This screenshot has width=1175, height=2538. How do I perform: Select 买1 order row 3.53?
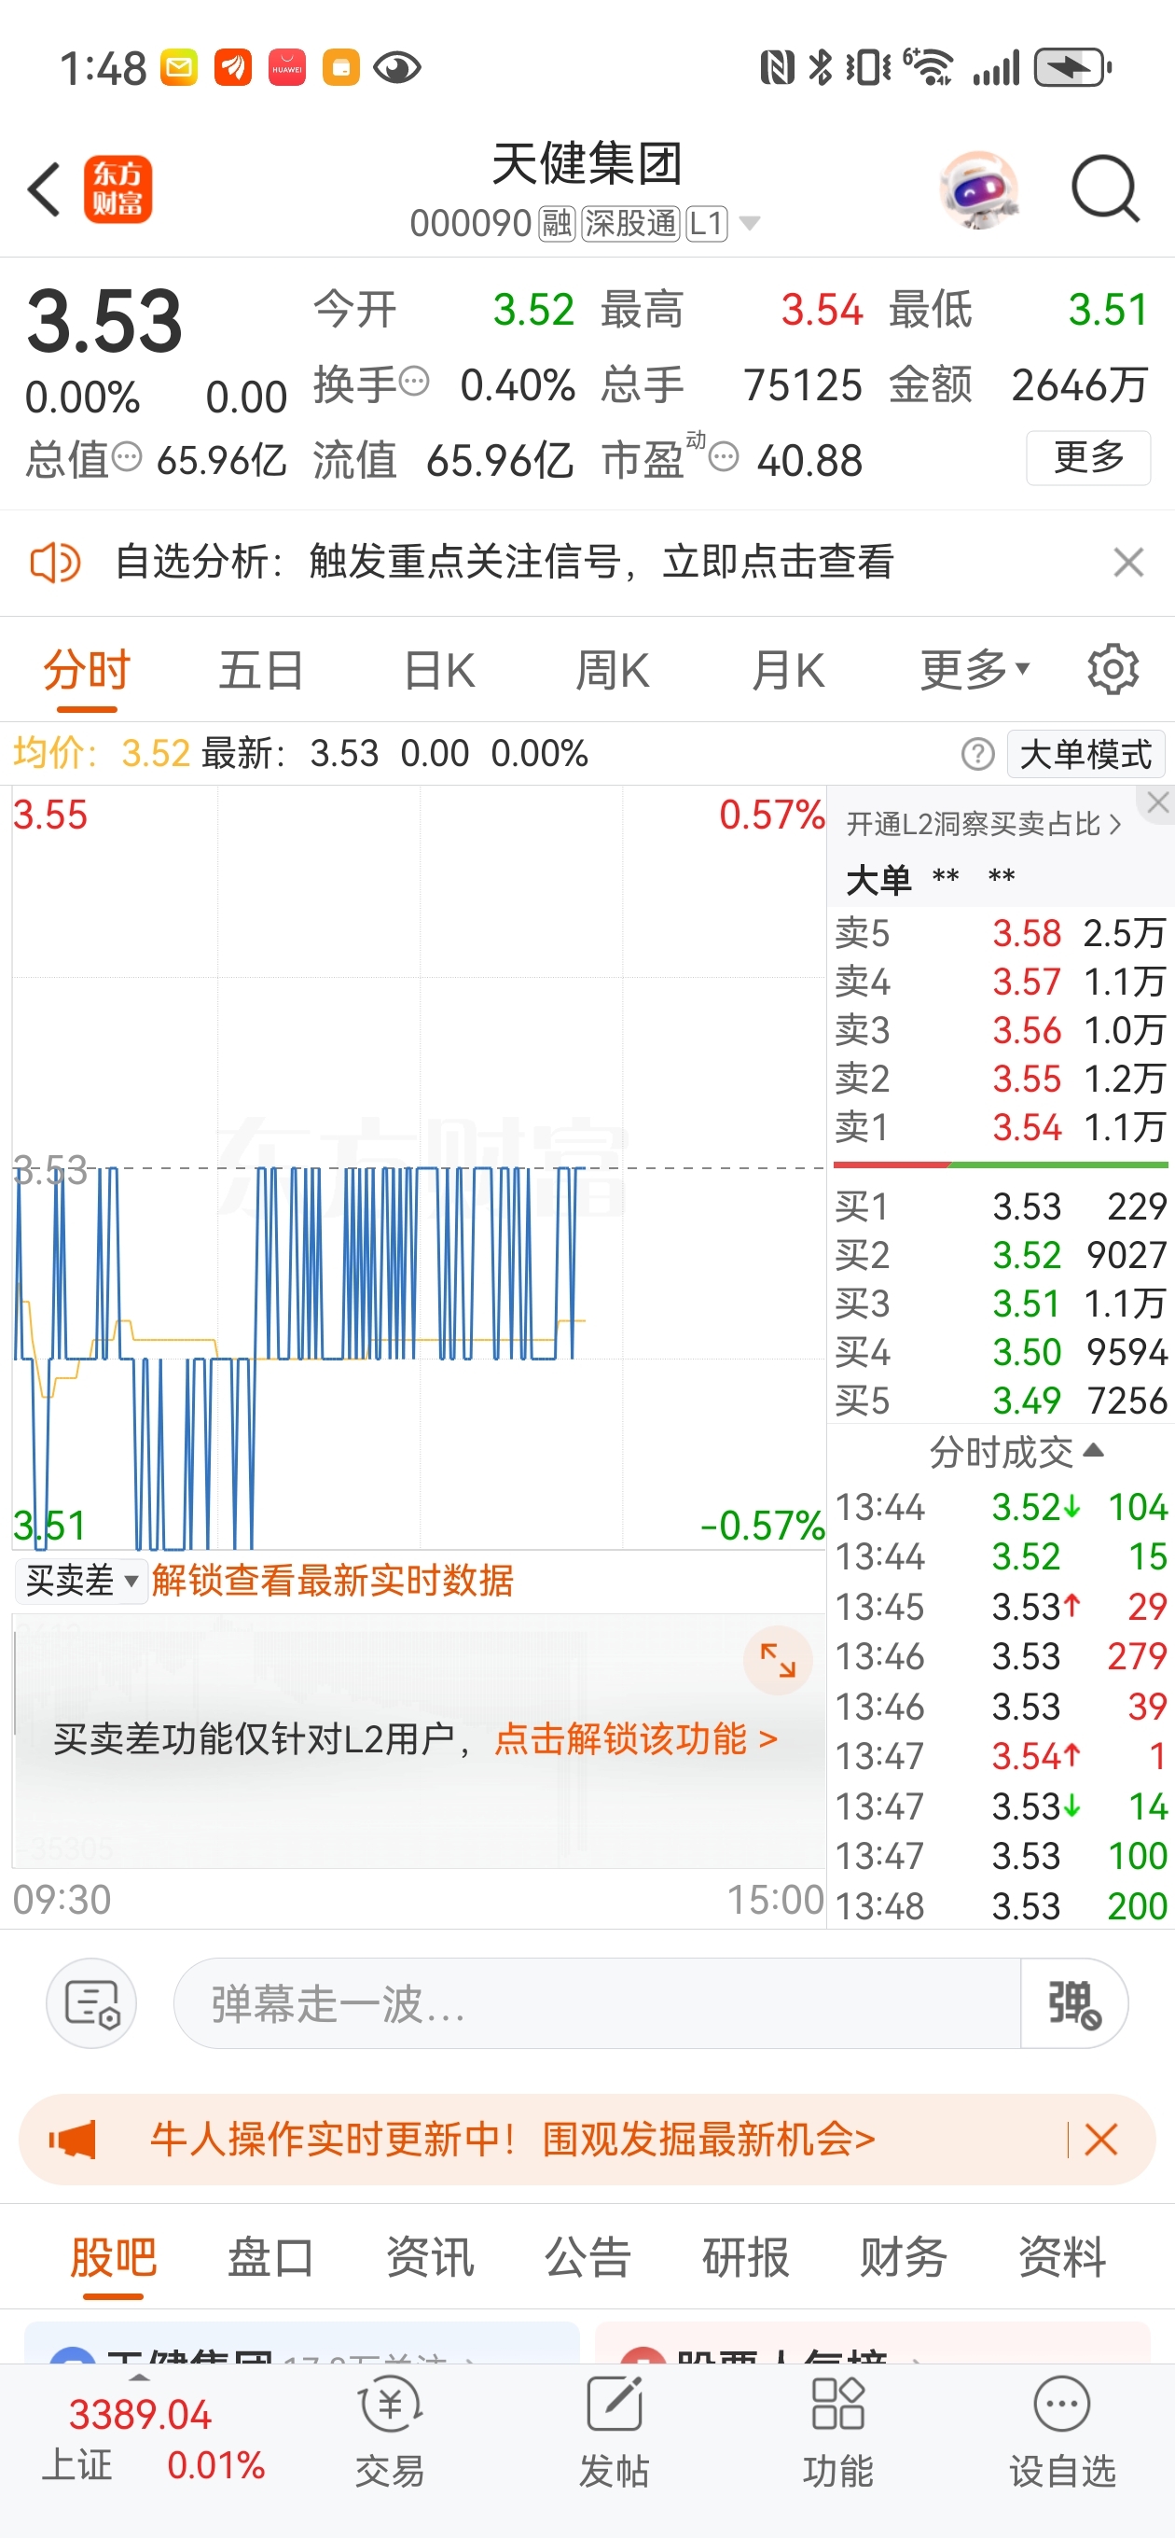1001,1206
